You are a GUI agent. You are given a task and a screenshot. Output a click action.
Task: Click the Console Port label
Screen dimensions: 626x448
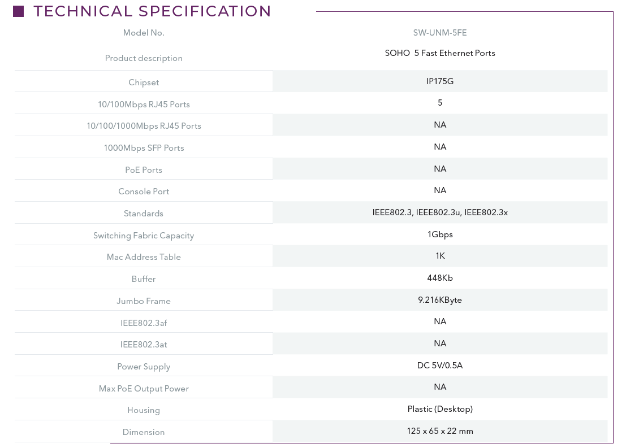pos(144,192)
